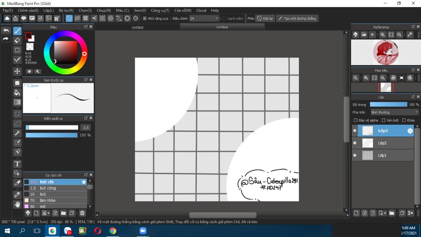The image size is (421, 237).
Task: Open Zoom from the taskbar
Action: click(x=143, y=231)
